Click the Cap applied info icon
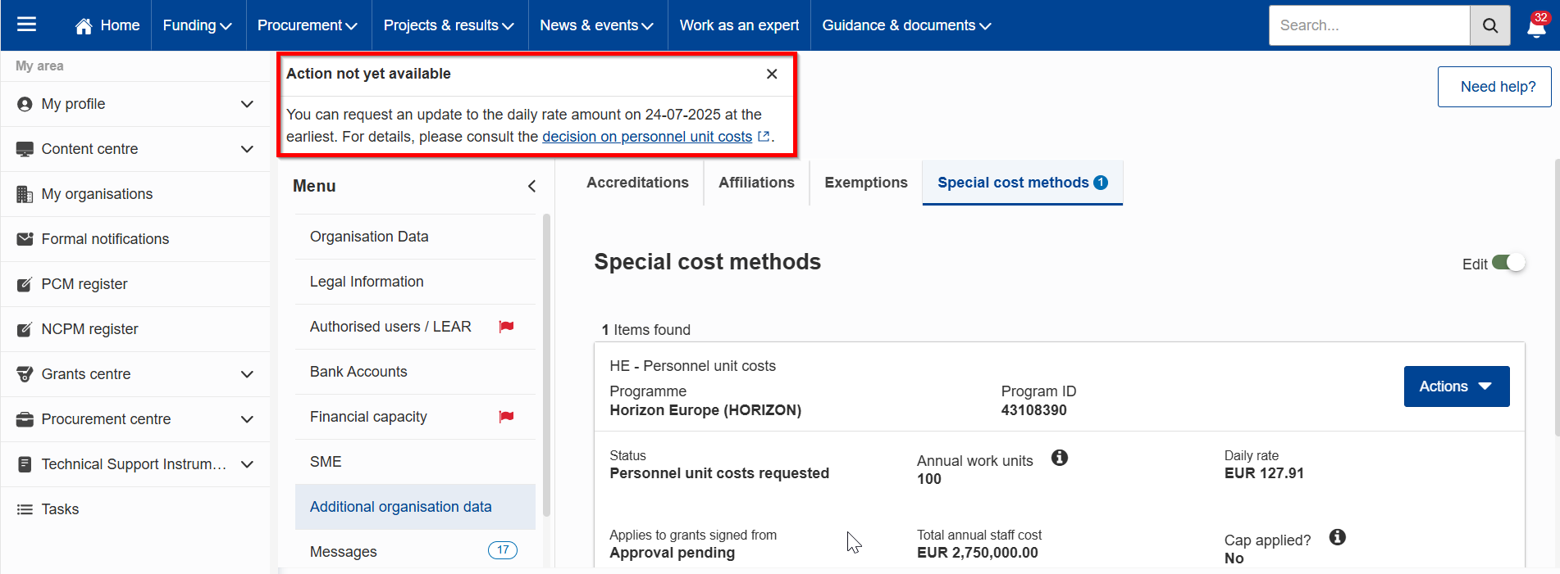Viewport: 1560px width, 574px height. click(x=1337, y=537)
